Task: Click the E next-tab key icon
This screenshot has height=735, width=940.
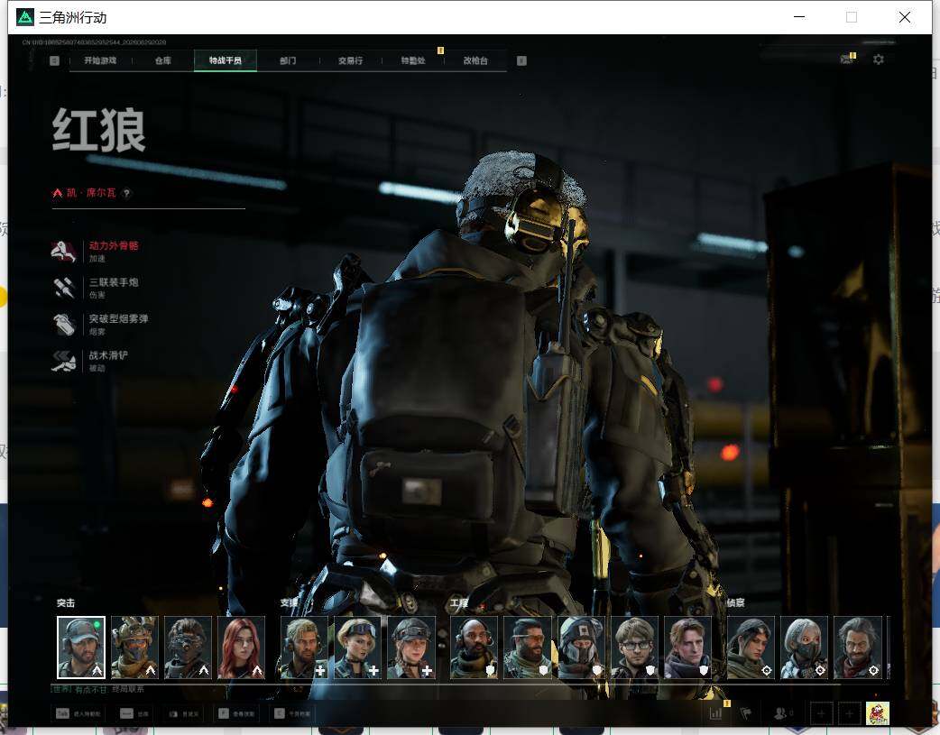Action: [521, 60]
